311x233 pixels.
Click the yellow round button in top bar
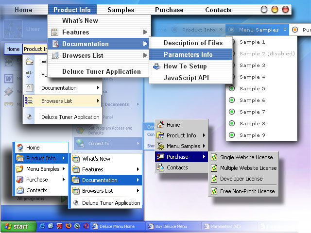pos(275,9)
